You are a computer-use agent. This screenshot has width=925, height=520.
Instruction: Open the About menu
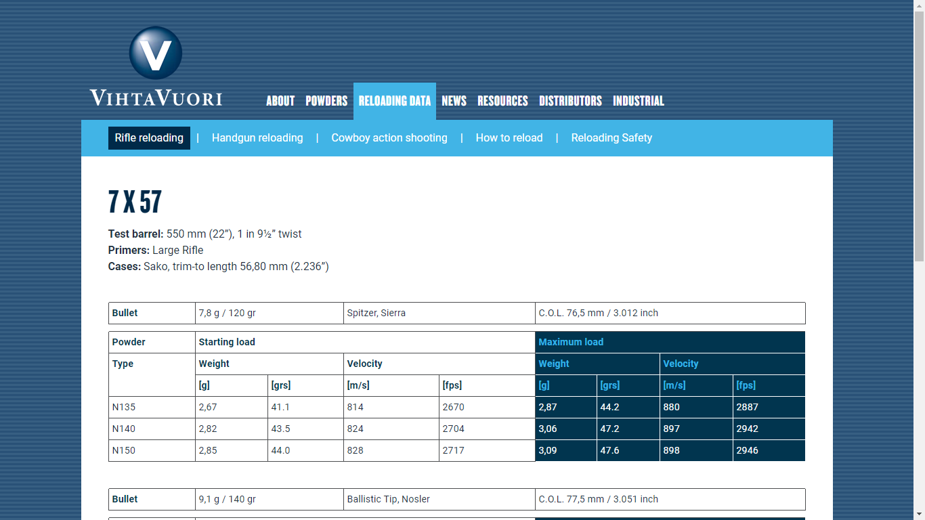(x=280, y=101)
